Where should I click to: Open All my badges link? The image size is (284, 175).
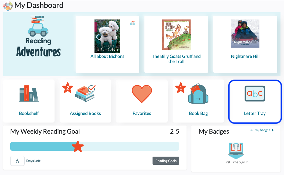coord(260,130)
